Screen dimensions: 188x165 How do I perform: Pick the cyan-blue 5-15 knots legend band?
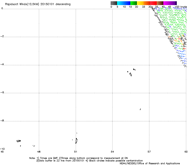click(x=124, y=3)
